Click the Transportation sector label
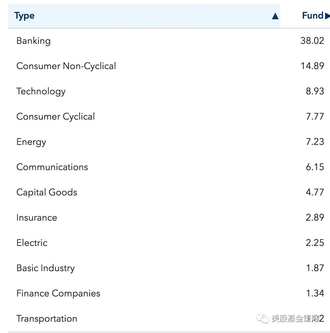The image size is (330, 333). coord(47,319)
